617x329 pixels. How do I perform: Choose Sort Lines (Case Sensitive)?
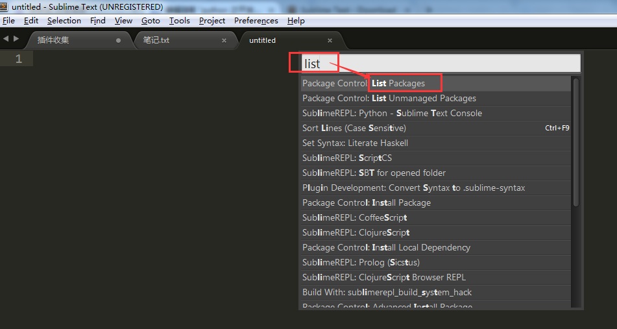coord(435,128)
